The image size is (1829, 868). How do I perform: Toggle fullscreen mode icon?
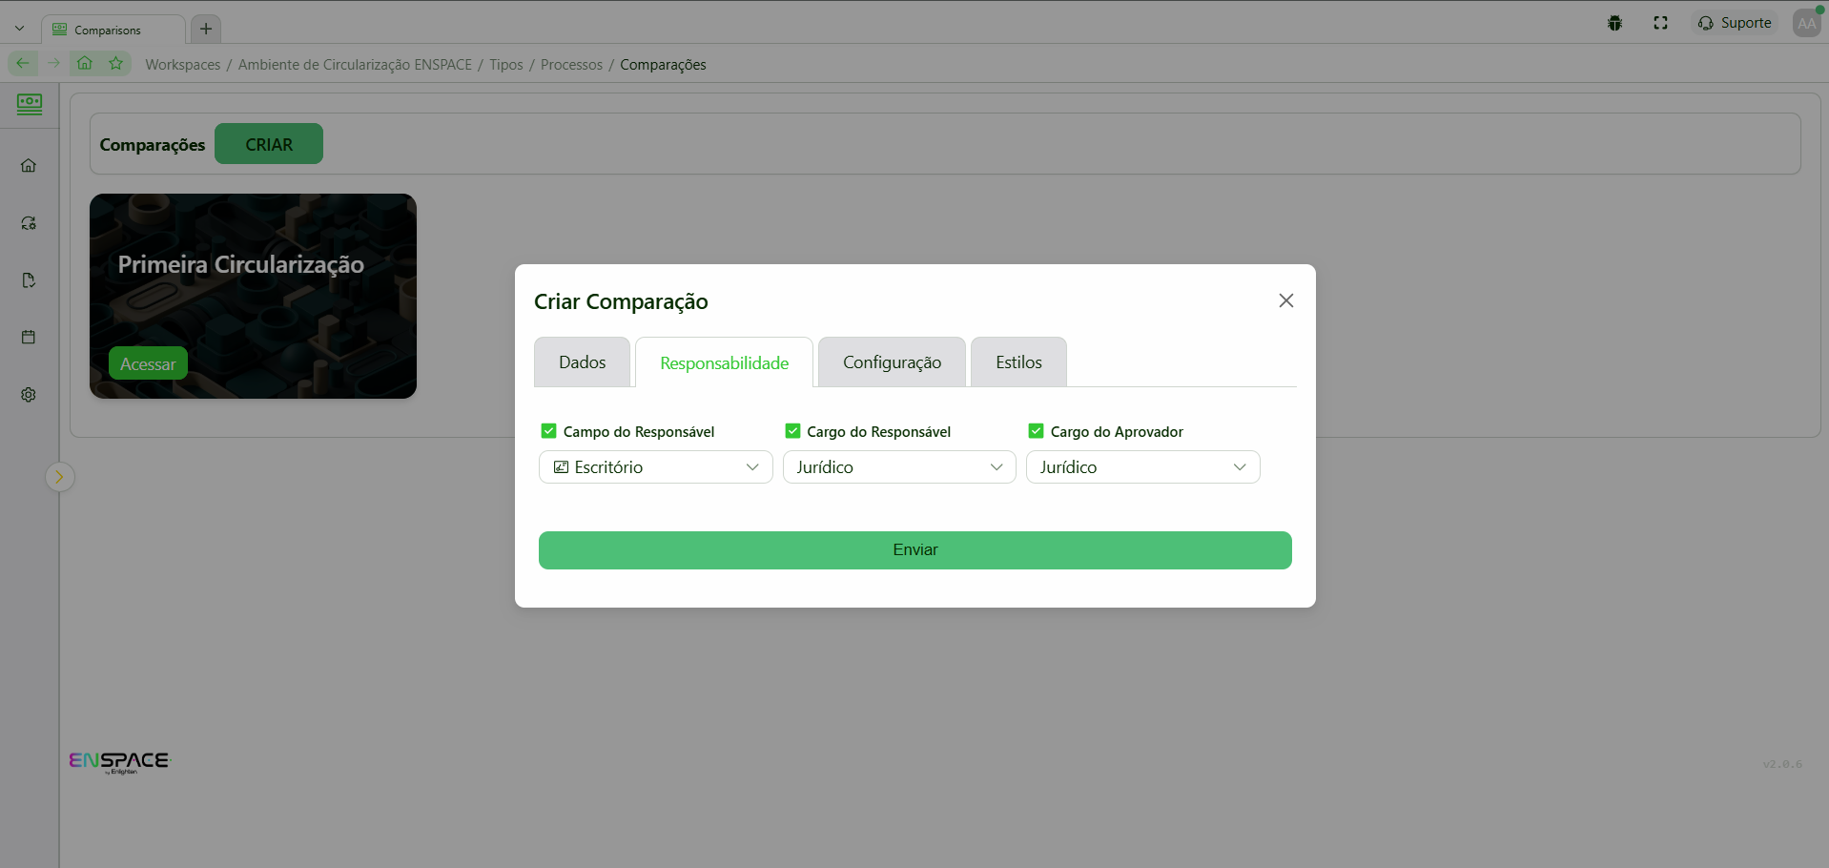[1660, 24]
